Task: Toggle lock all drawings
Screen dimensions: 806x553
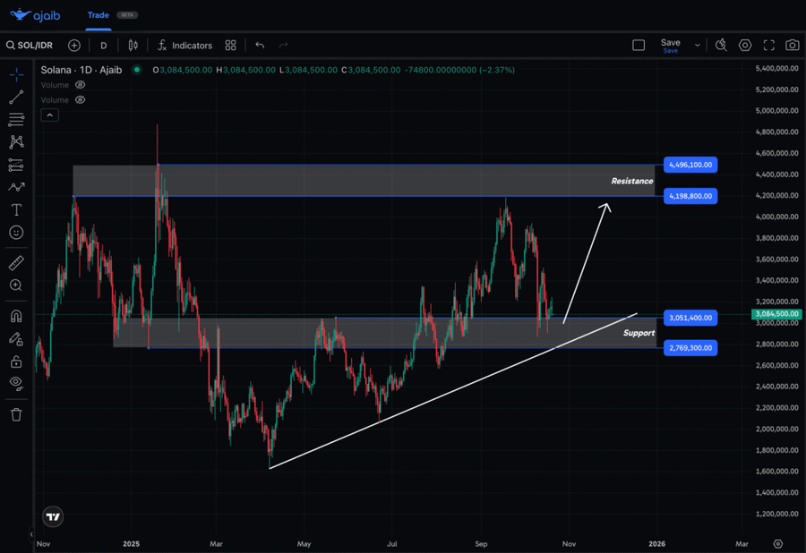Action: (x=16, y=362)
